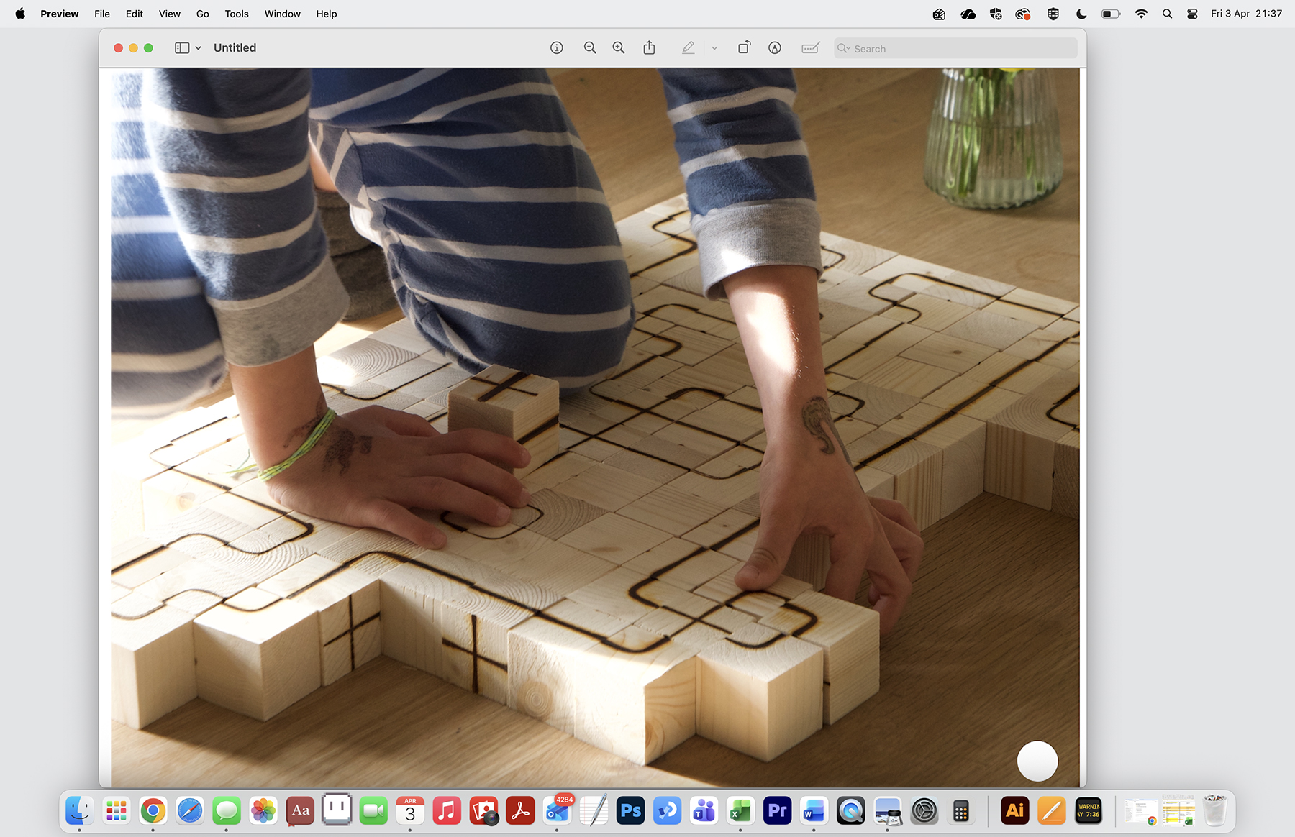Image resolution: width=1295 pixels, height=837 pixels.
Task: Open the Share menu button
Action: (x=649, y=48)
